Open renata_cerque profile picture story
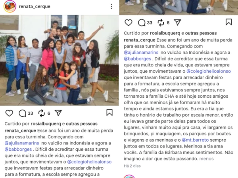Image resolution: width=238 pixels, height=178 pixels. coord(10,6)
